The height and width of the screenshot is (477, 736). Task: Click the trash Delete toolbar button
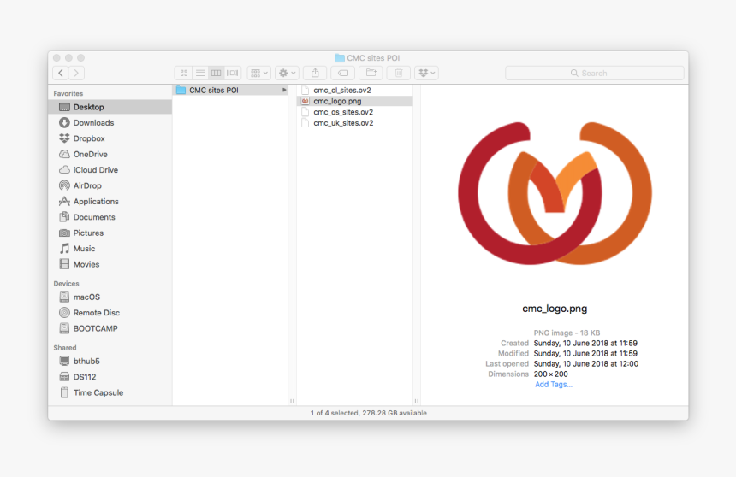[x=399, y=73]
